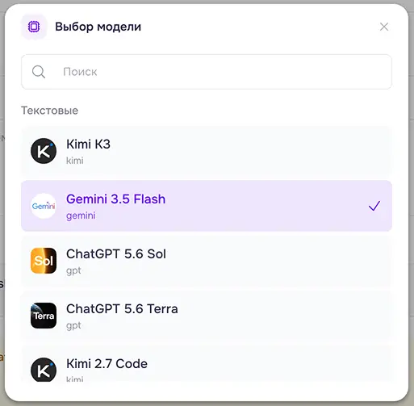Pick ChatGPT 5.6 Terra model

click(x=207, y=316)
